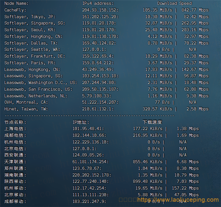Screen dimensions: 221x207
Task: Select "Leaseweb, San Francisco, US:" label
Action: (38, 89)
